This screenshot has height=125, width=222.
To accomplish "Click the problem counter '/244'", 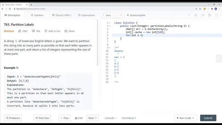I will click(x=79, y=118).
